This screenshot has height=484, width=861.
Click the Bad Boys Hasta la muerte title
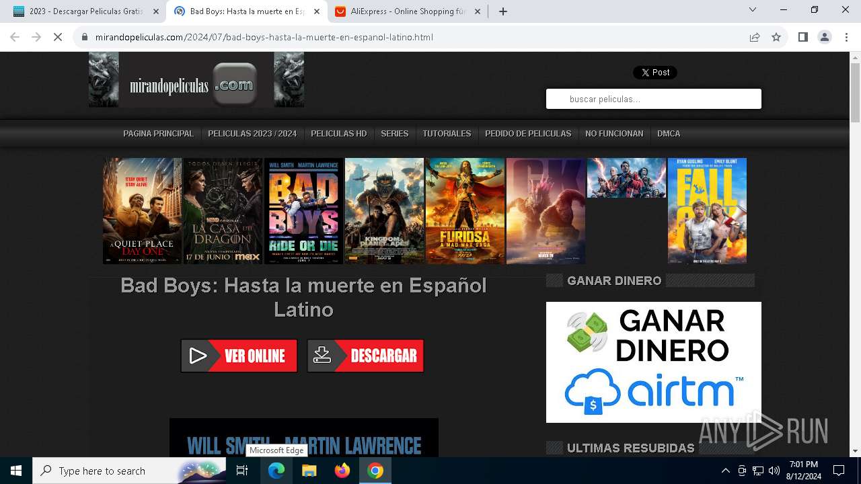[x=303, y=297]
